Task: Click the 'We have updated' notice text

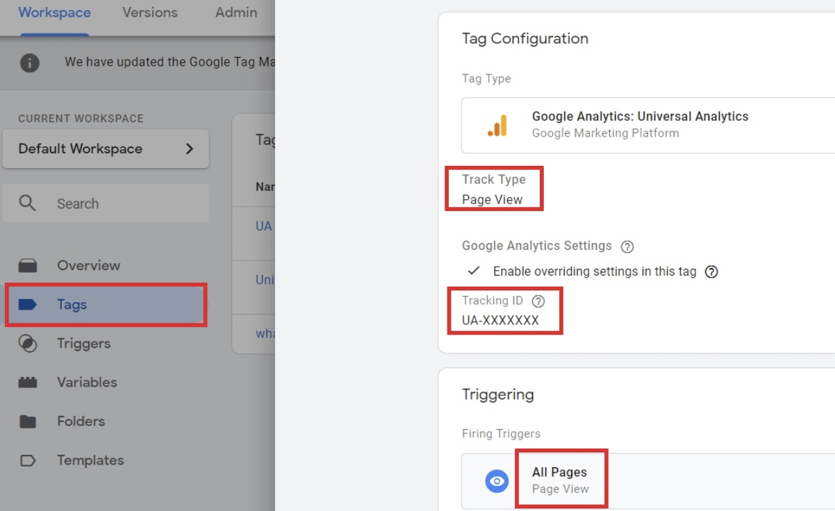Action: click(170, 62)
